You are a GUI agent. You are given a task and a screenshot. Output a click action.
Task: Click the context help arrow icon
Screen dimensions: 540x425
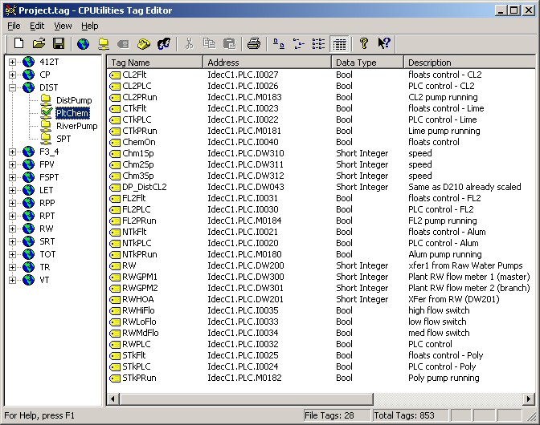click(x=383, y=43)
